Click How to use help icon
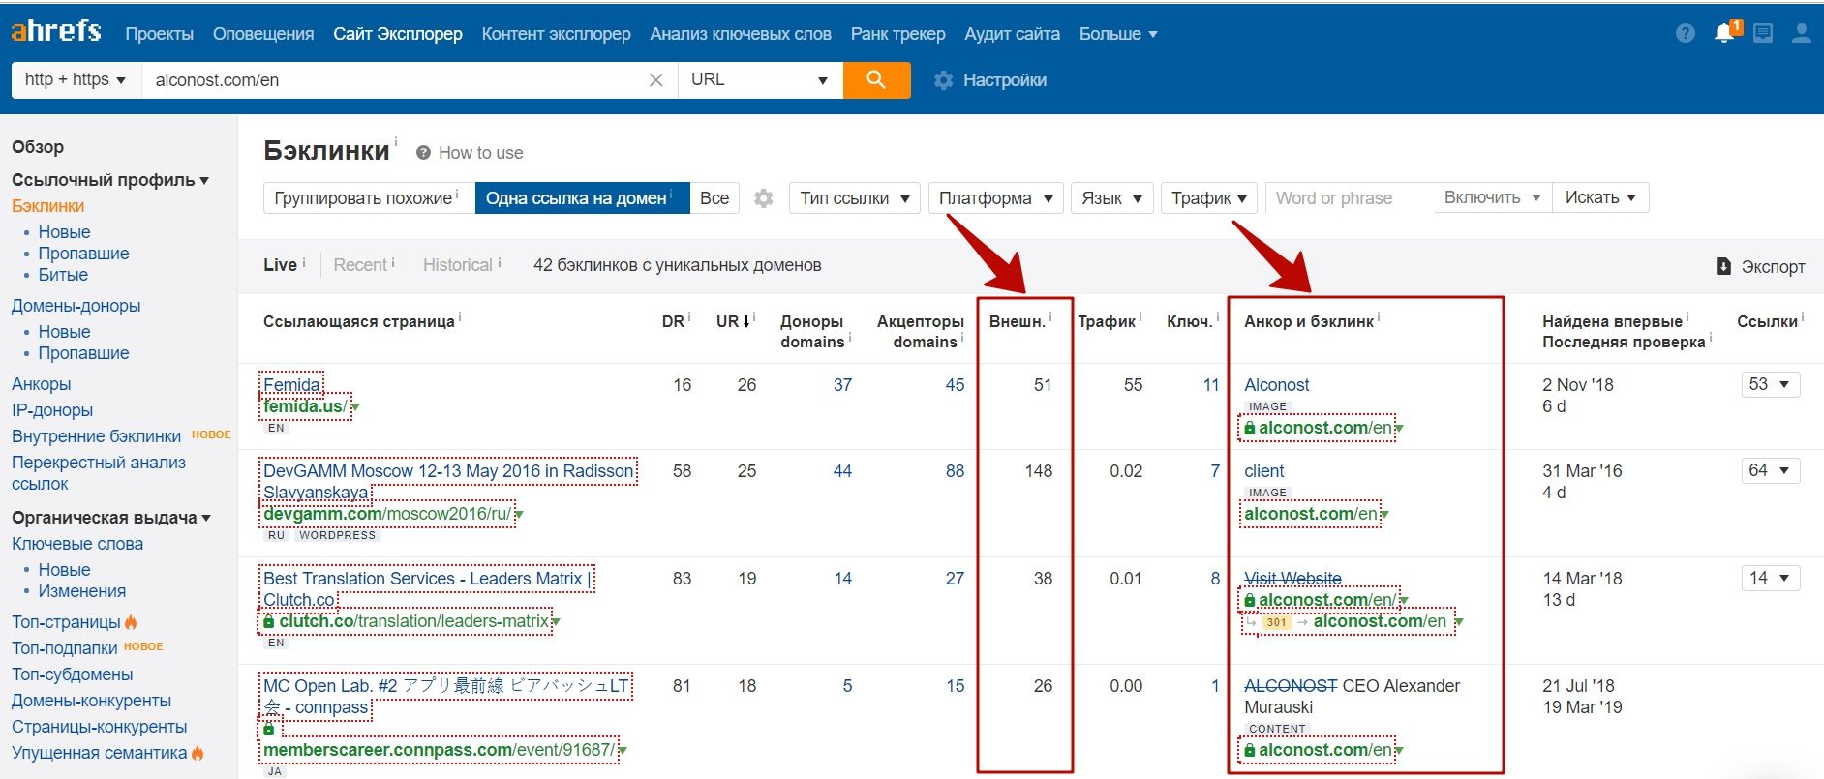Viewport: 1824px width, 779px height. click(423, 153)
